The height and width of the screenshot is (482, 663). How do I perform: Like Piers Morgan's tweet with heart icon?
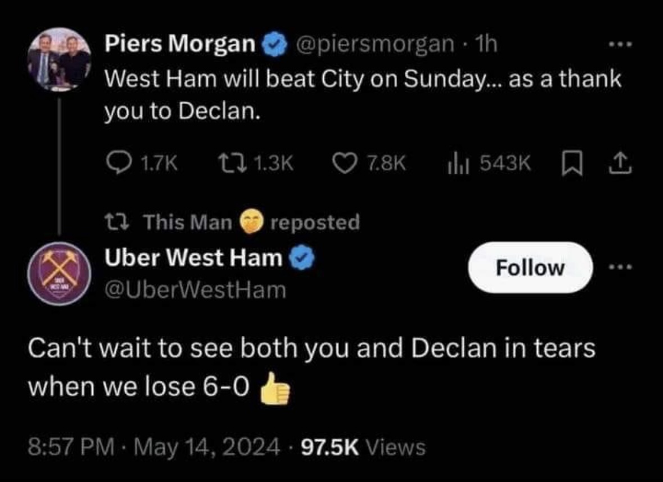coord(345,163)
